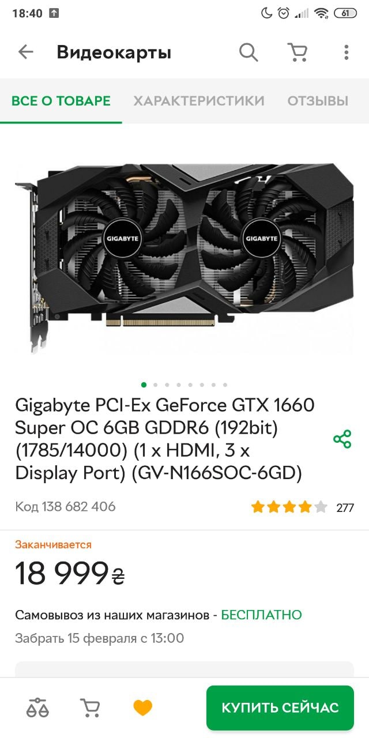Toggle the orange heart favorite
The width and height of the screenshot is (369, 738).
[142, 707]
